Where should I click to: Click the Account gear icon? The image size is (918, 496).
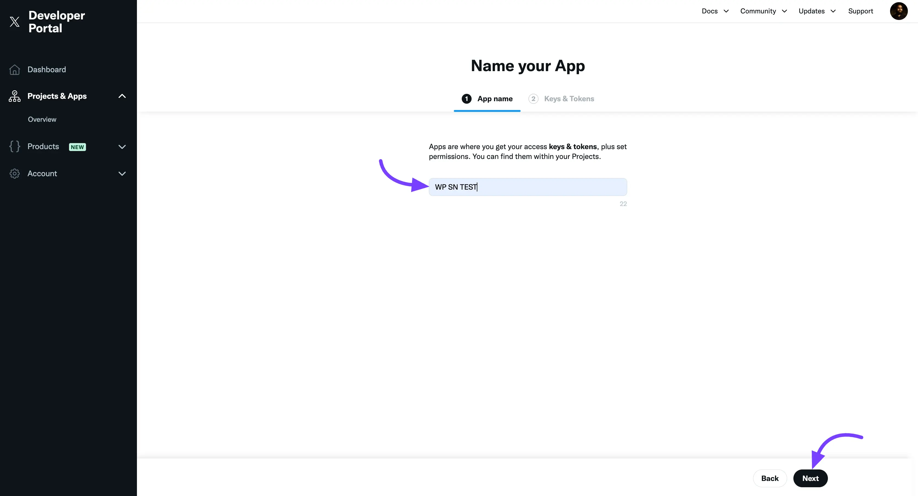tap(15, 173)
